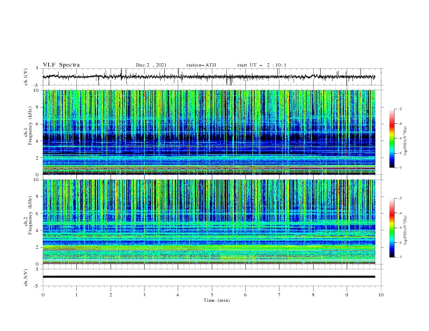Click the time axis tick label "8"
Image resolution: width=429 pixels, height=331 pixels.
tap(313, 295)
